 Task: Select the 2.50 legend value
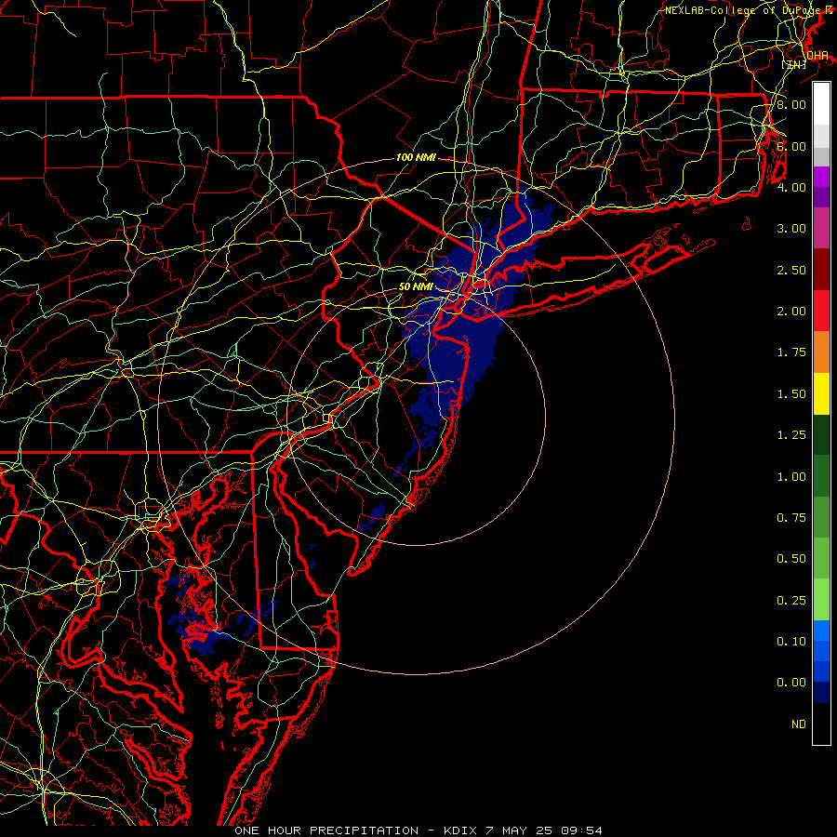791,270
